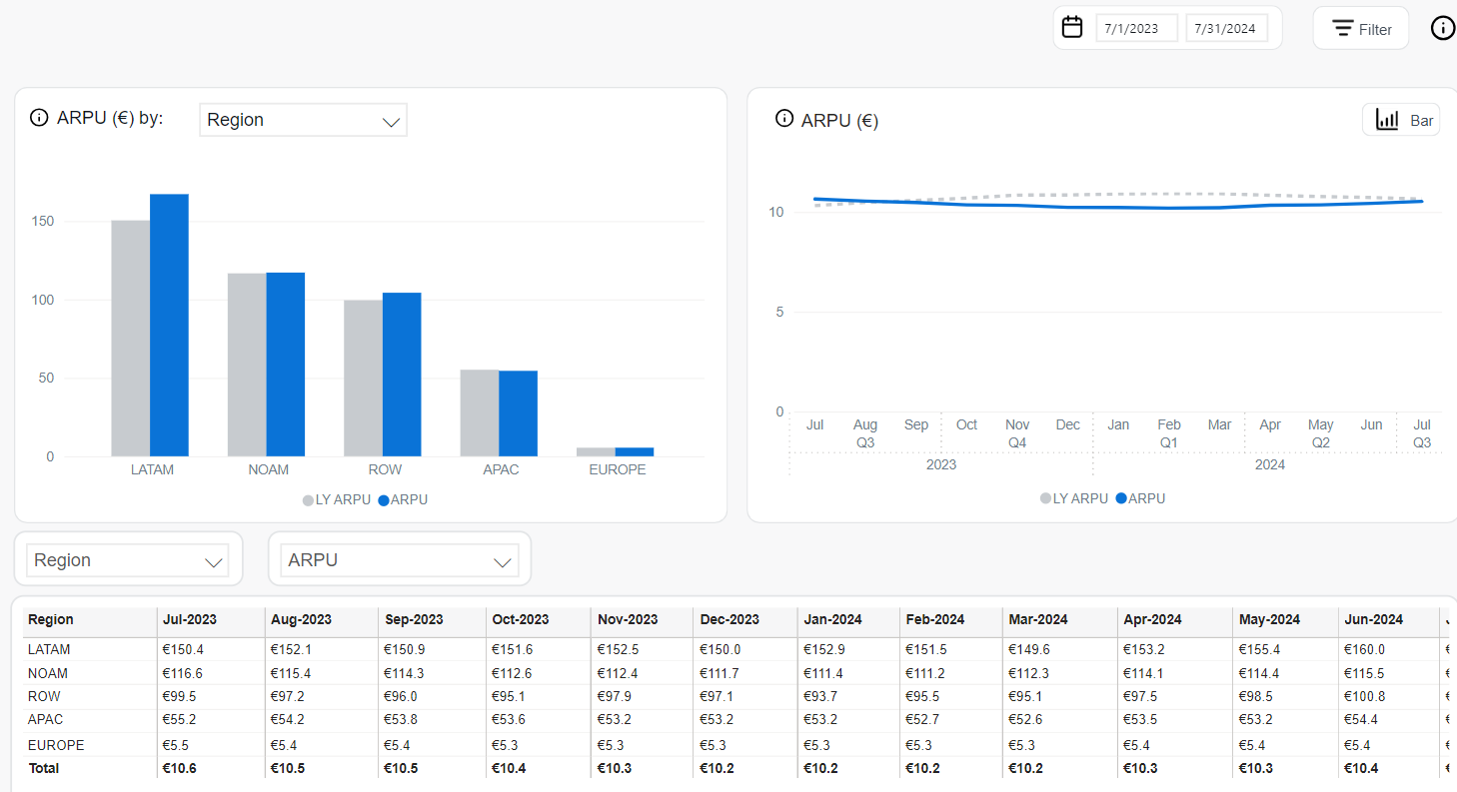Image resolution: width=1457 pixels, height=792 pixels.
Task: Open the info icon at top right
Action: (x=1443, y=28)
